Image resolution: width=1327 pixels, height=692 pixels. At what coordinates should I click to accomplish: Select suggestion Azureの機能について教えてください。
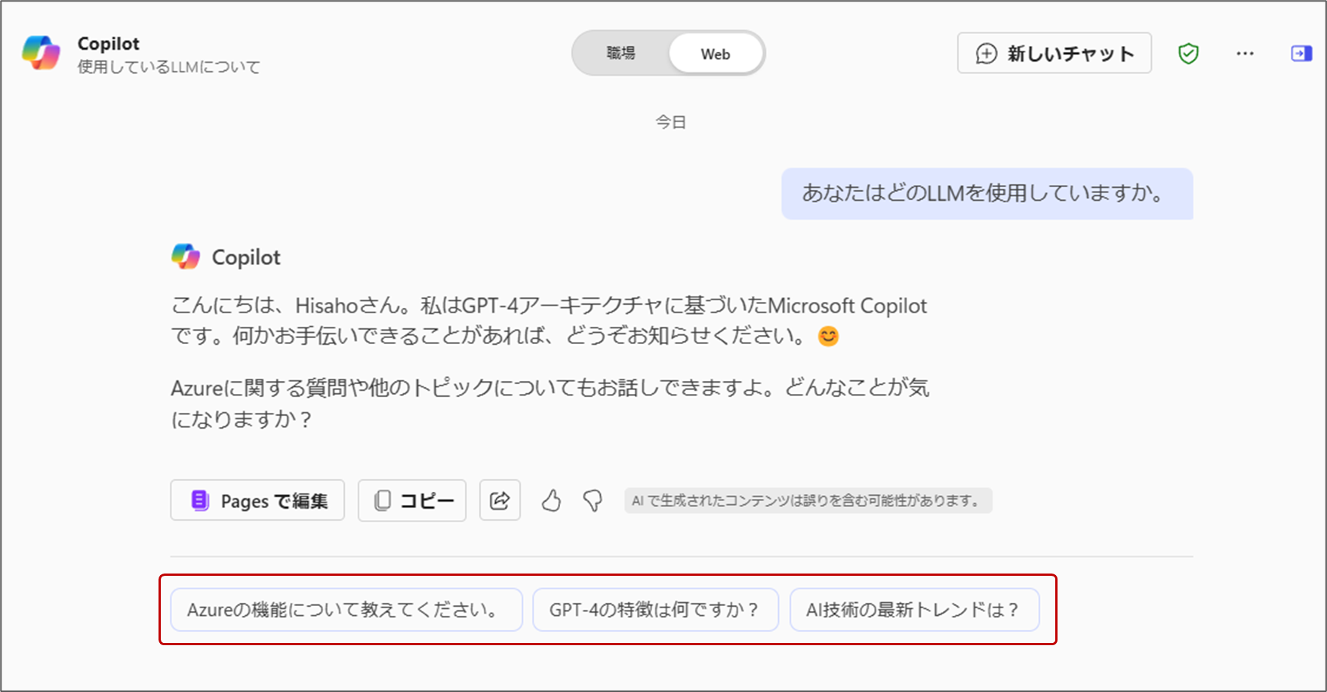tap(346, 610)
